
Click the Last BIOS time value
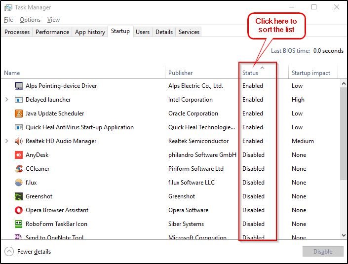[328, 51]
